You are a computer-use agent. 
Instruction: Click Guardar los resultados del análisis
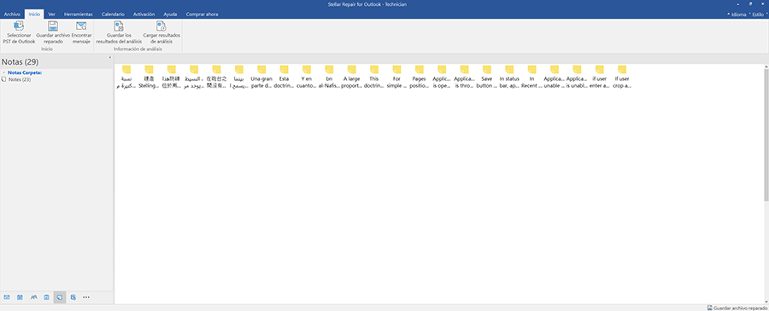click(x=119, y=32)
